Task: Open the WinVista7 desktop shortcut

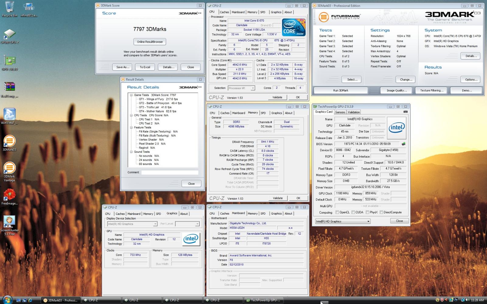Action: click(x=9, y=117)
